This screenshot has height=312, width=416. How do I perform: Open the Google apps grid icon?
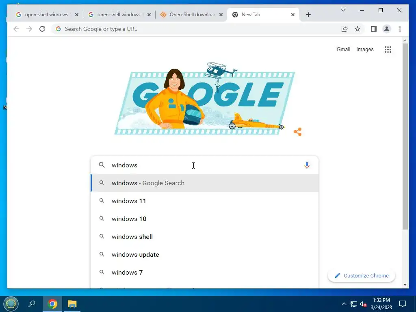pyautogui.click(x=388, y=49)
